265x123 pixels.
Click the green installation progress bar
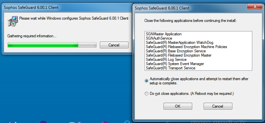click(x=52, y=45)
